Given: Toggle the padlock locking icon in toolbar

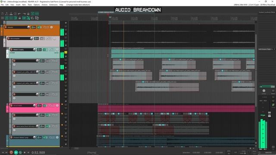Looking at the screenshot, I should coord(19,18).
